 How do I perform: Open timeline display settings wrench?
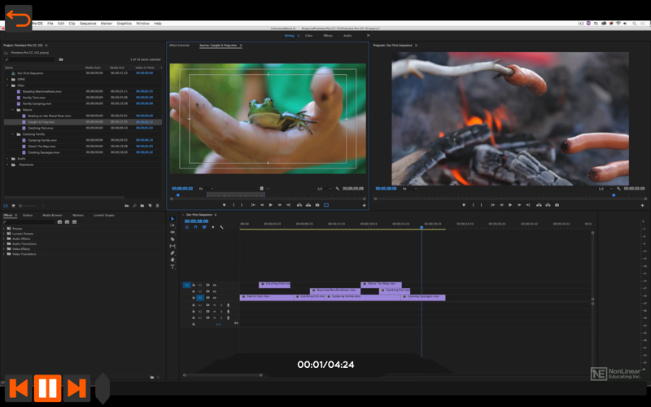(221, 227)
